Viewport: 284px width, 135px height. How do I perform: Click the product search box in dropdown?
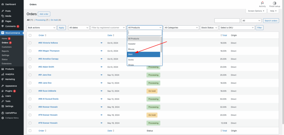click(x=145, y=33)
